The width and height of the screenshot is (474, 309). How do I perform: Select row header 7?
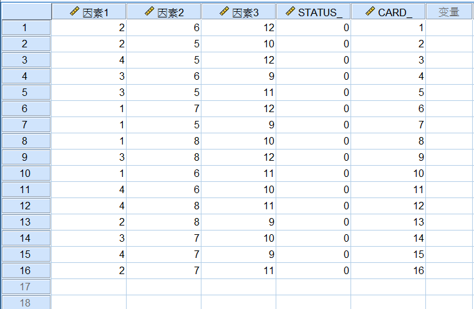[x=26, y=125]
